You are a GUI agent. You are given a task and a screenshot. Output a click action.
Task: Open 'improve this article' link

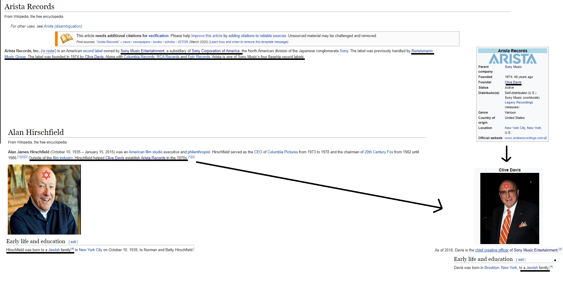point(207,36)
